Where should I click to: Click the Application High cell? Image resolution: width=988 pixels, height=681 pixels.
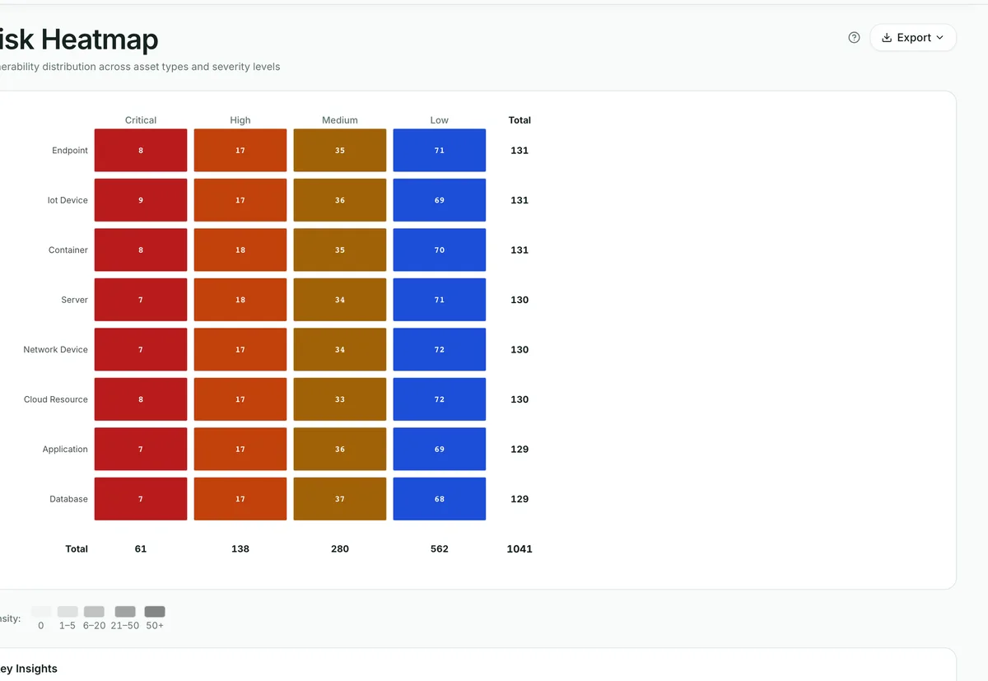tap(240, 450)
